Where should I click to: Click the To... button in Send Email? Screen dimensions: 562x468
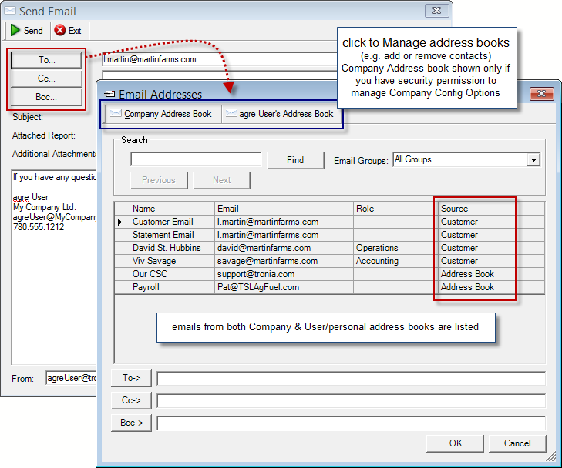click(46, 60)
